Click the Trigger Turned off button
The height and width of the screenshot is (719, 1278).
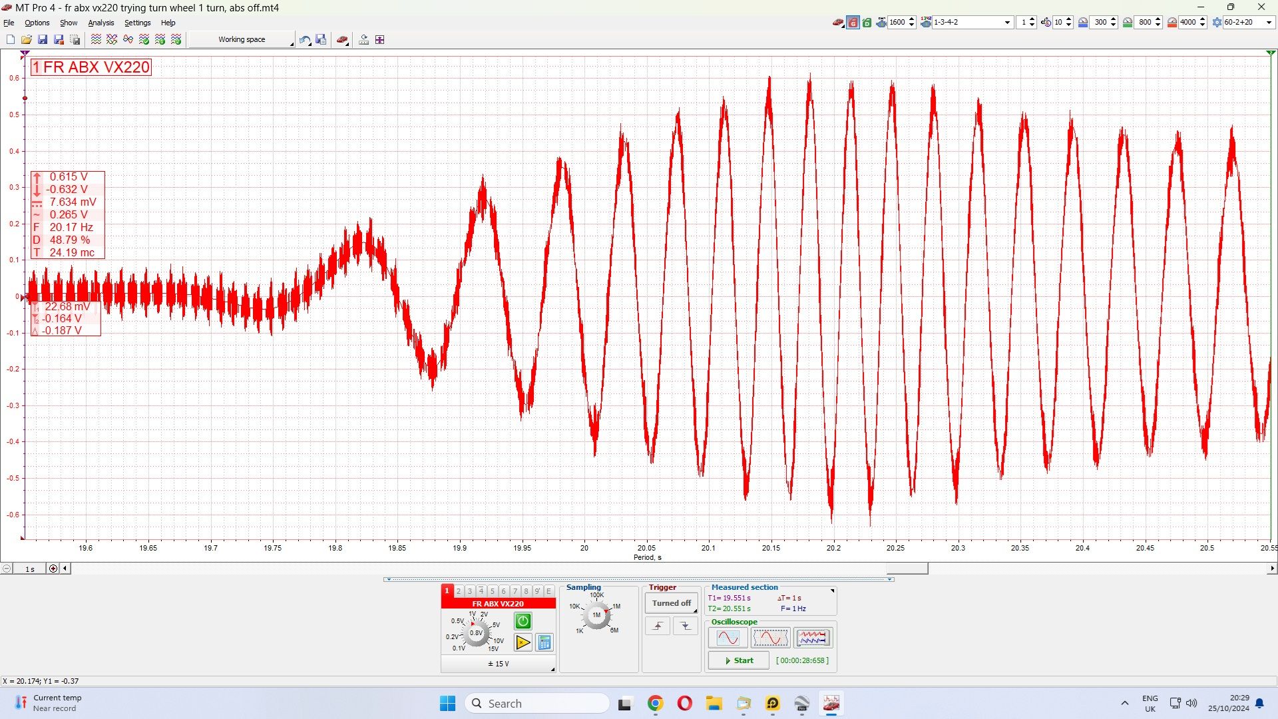tap(671, 603)
